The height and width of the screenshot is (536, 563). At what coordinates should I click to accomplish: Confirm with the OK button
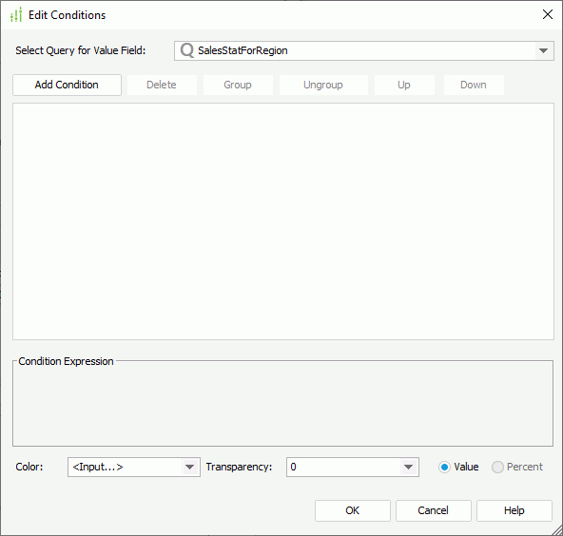tap(353, 510)
